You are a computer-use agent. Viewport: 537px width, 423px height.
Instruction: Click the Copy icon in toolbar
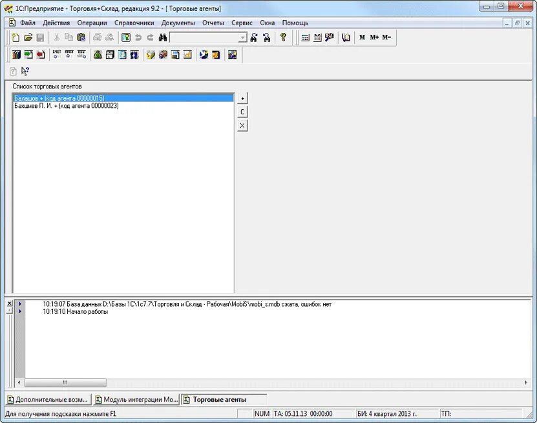[69, 37]
